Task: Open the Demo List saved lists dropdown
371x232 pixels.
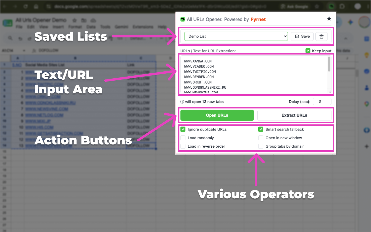Action: click(x=236, y=36)
